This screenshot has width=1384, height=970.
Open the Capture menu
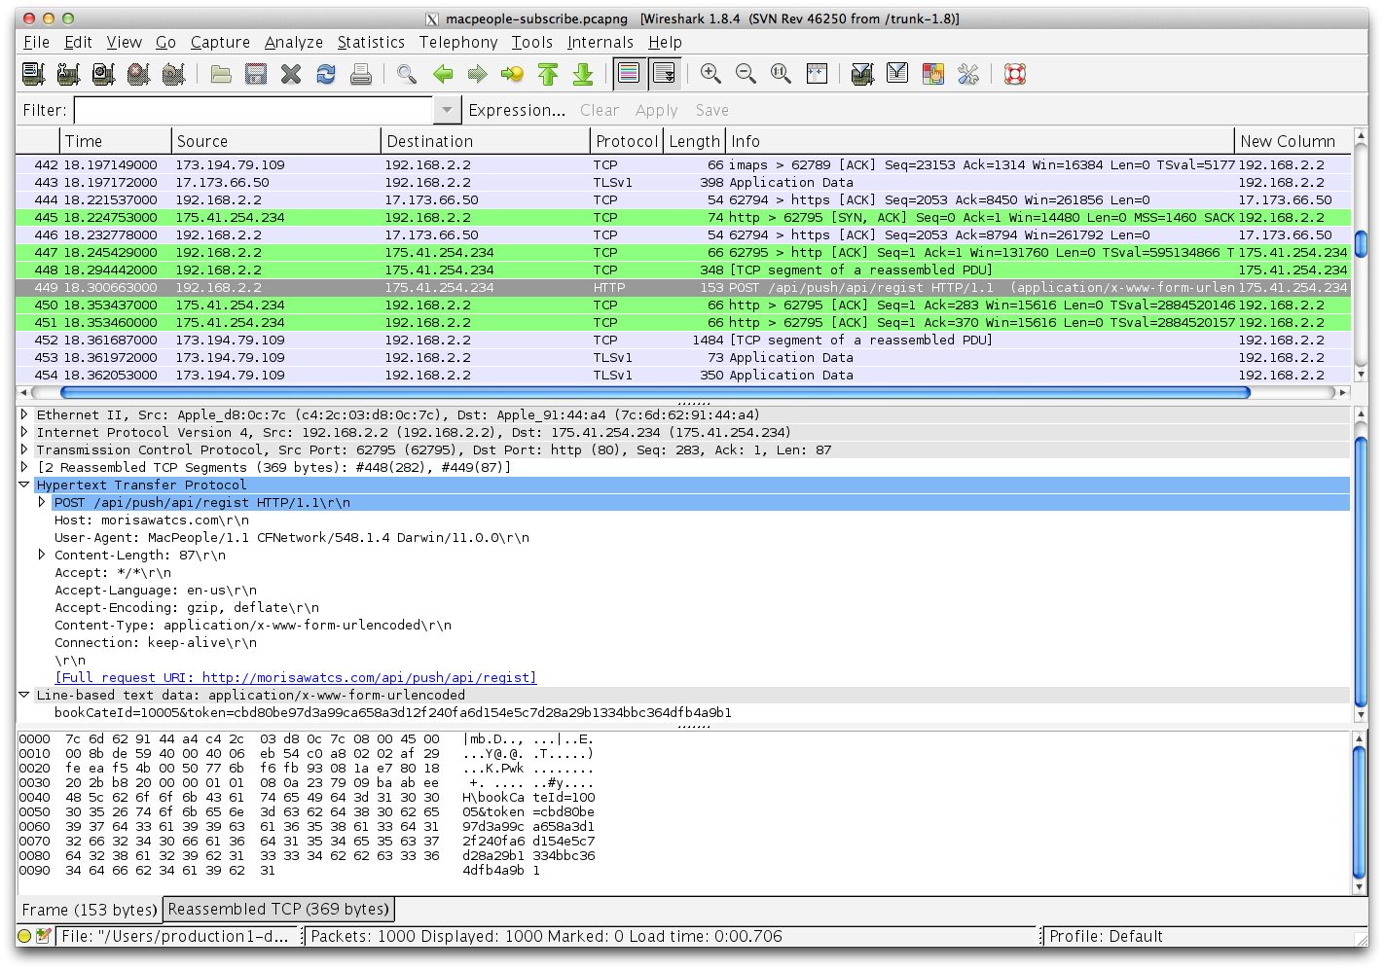click(x=220, y=42)
